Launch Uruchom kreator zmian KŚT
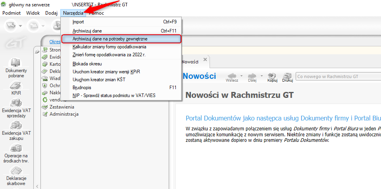Image resolution: width=381 pixels, height=189 pixels. click(121, 80)
